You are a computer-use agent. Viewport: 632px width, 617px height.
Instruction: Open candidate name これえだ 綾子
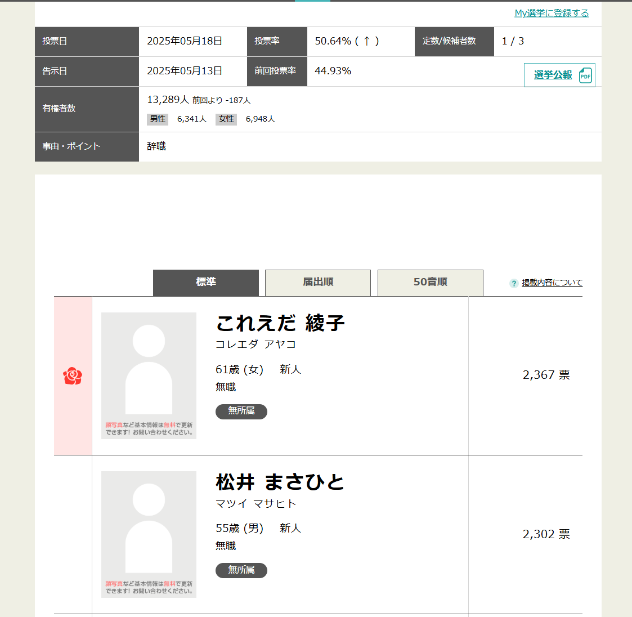click(x=280, y=324)
